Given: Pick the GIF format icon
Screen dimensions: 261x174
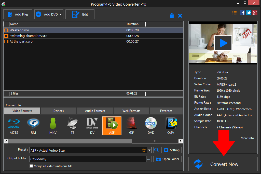Looking at the screenshot, I should click(131, 126).
